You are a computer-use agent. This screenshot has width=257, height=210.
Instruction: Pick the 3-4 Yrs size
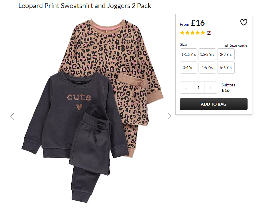189,68
